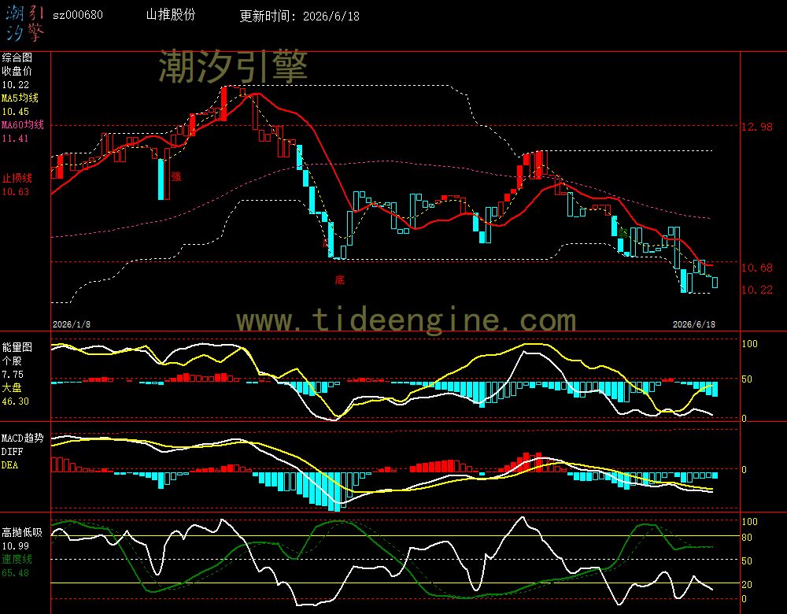Click the stock name 山推股份
The height and width of the screenshot is (614, 787).
(171, 14)
